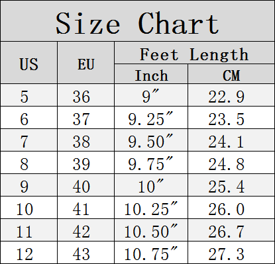Click the 27.3 CM value

click(x=227, y=254)
